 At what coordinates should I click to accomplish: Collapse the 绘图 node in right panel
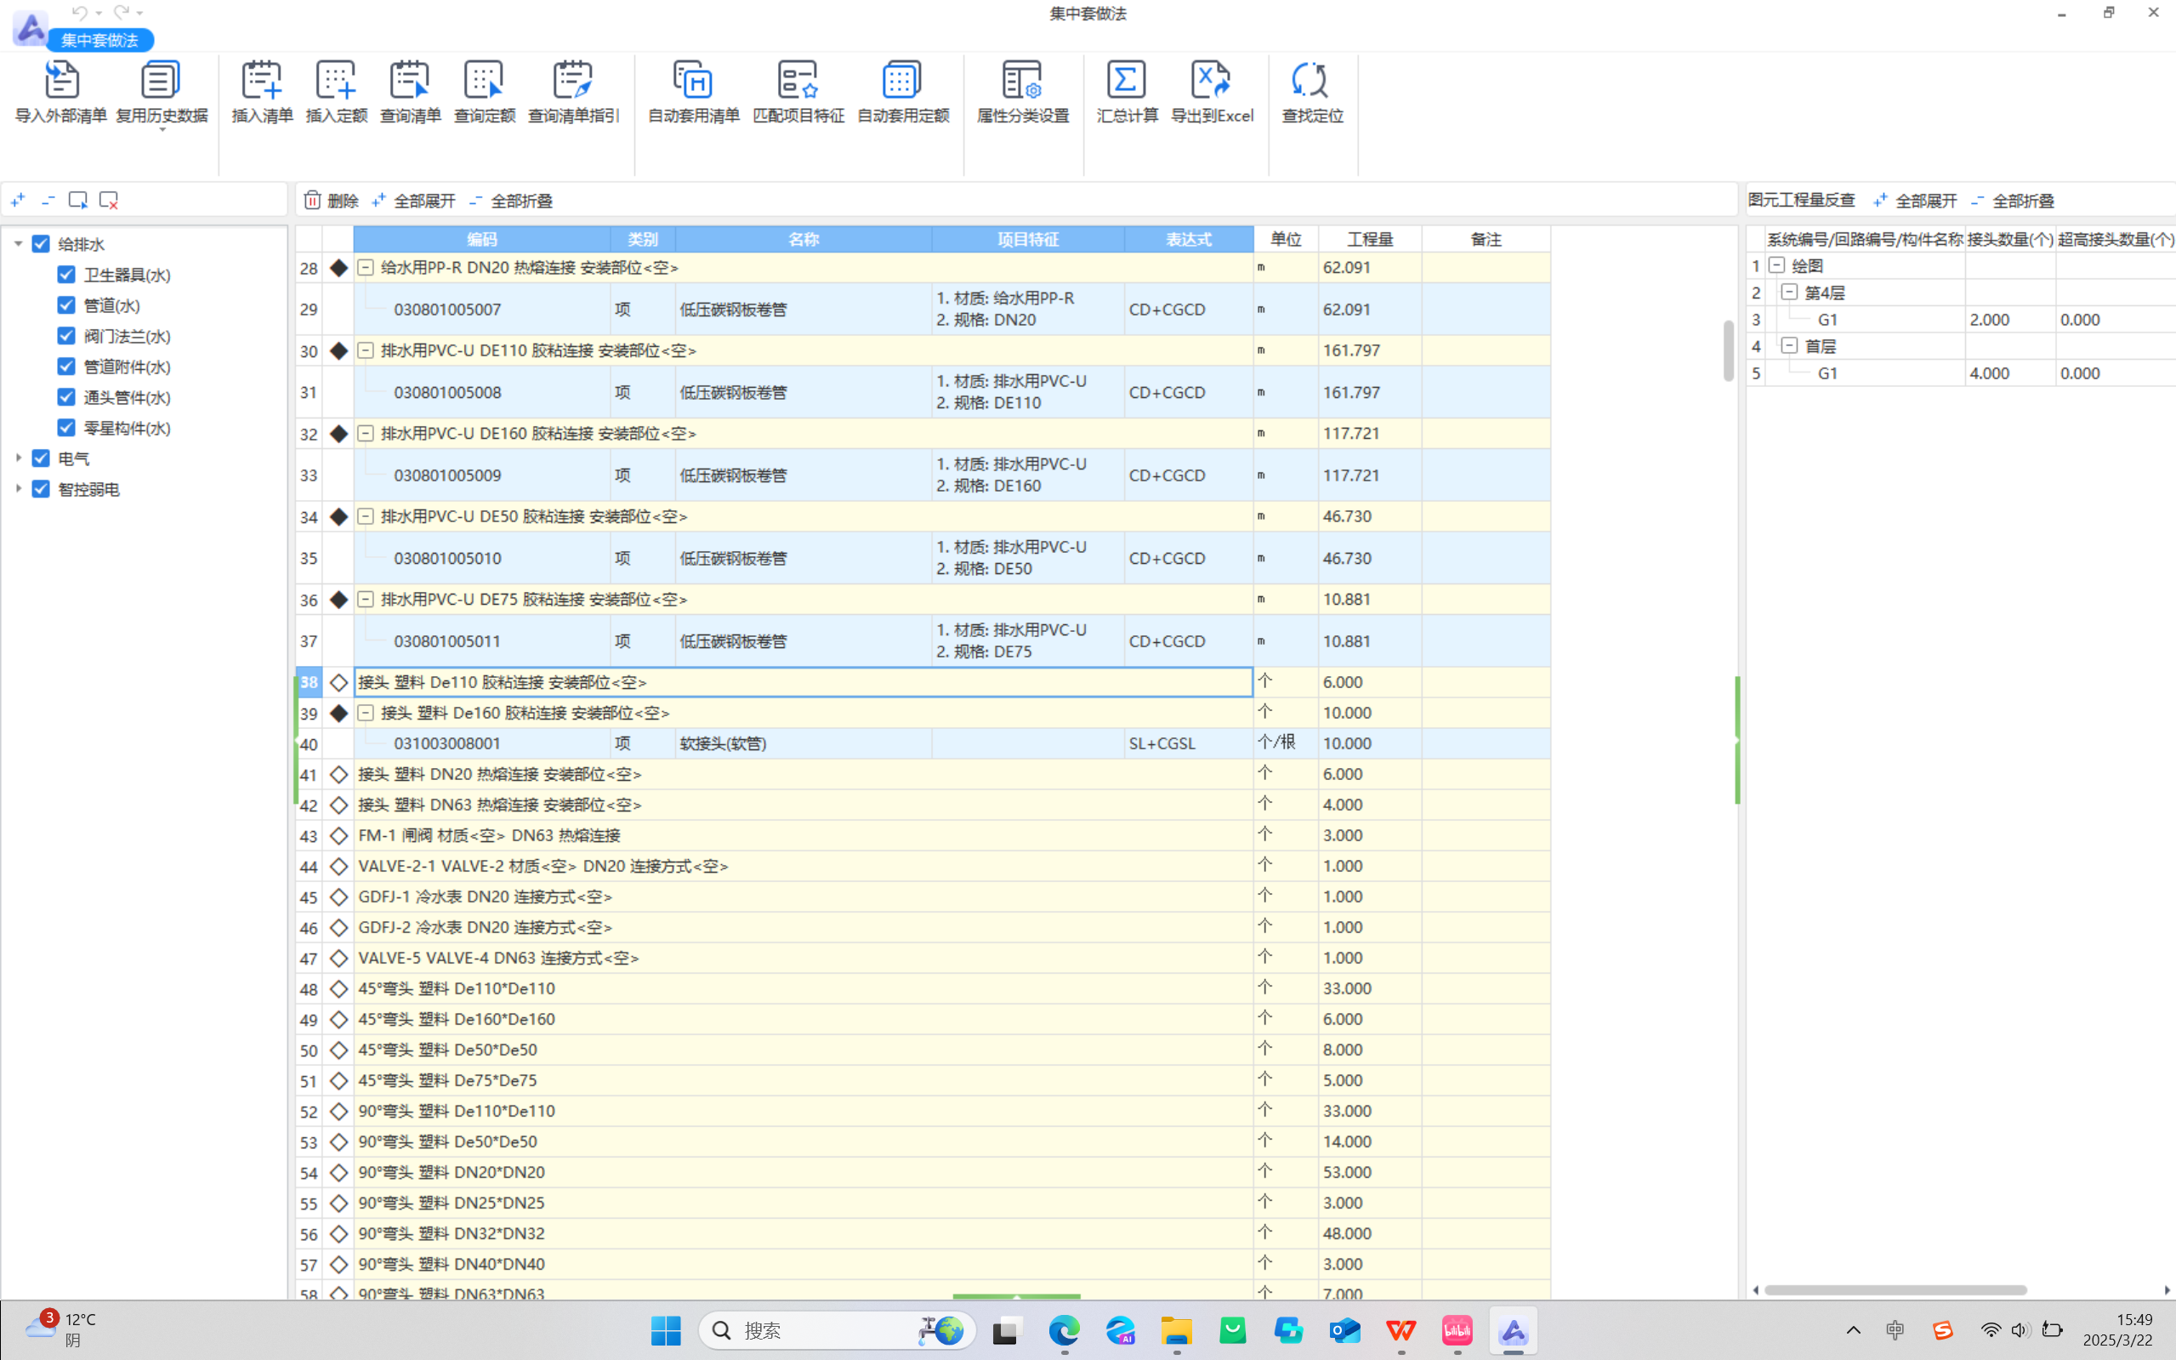(x=1776, y=265)
